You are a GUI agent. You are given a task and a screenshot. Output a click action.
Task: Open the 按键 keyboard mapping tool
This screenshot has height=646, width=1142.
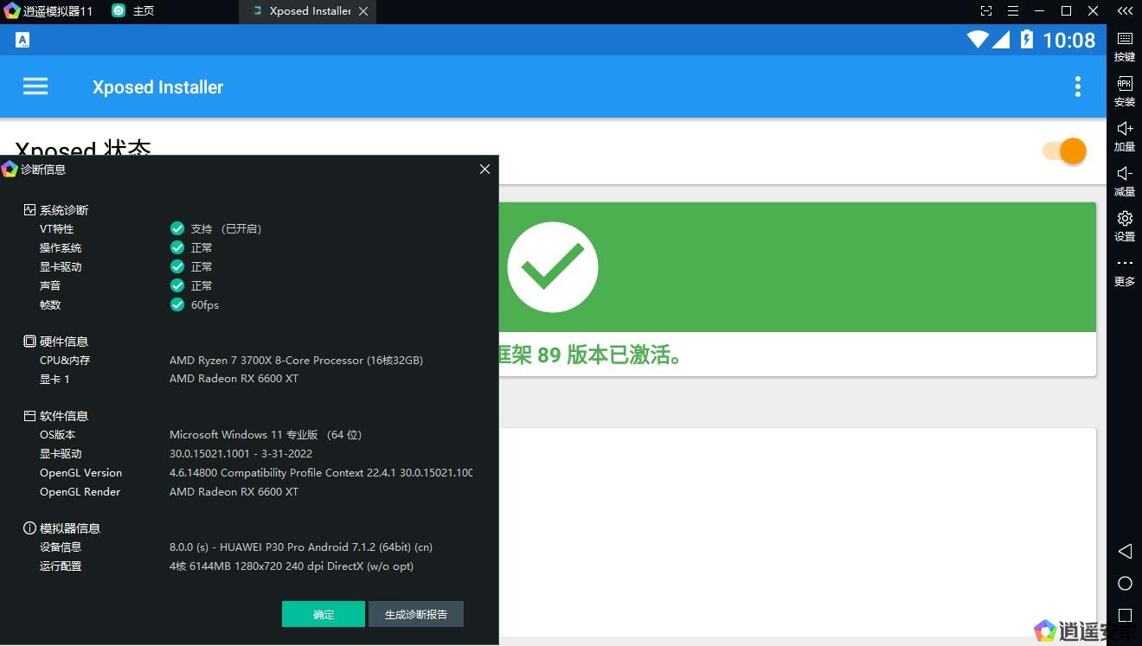(1125, 46)
